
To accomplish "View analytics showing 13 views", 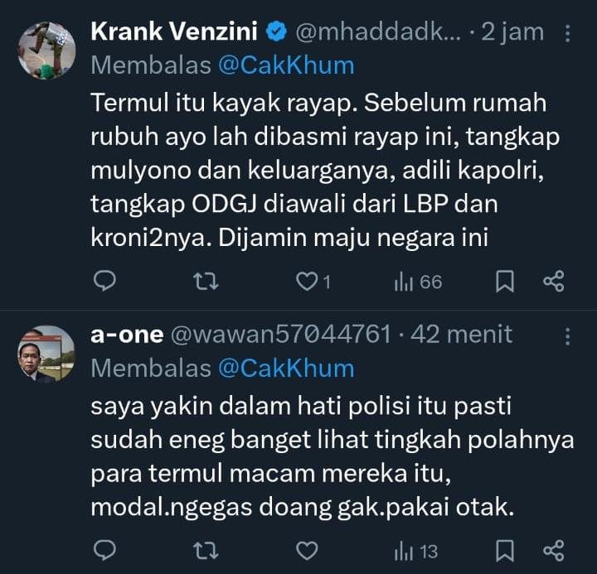I will point(416,550).
